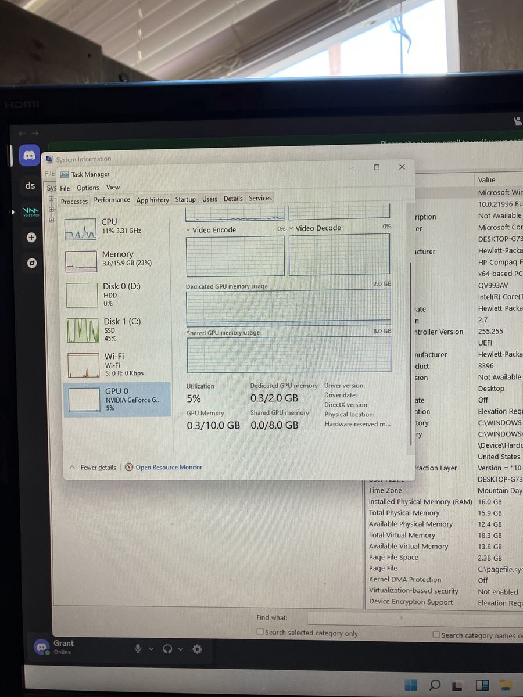Open the Video Encode graph dropdown
This screenshot has width=523, height=697.
(x=189, y=230)
